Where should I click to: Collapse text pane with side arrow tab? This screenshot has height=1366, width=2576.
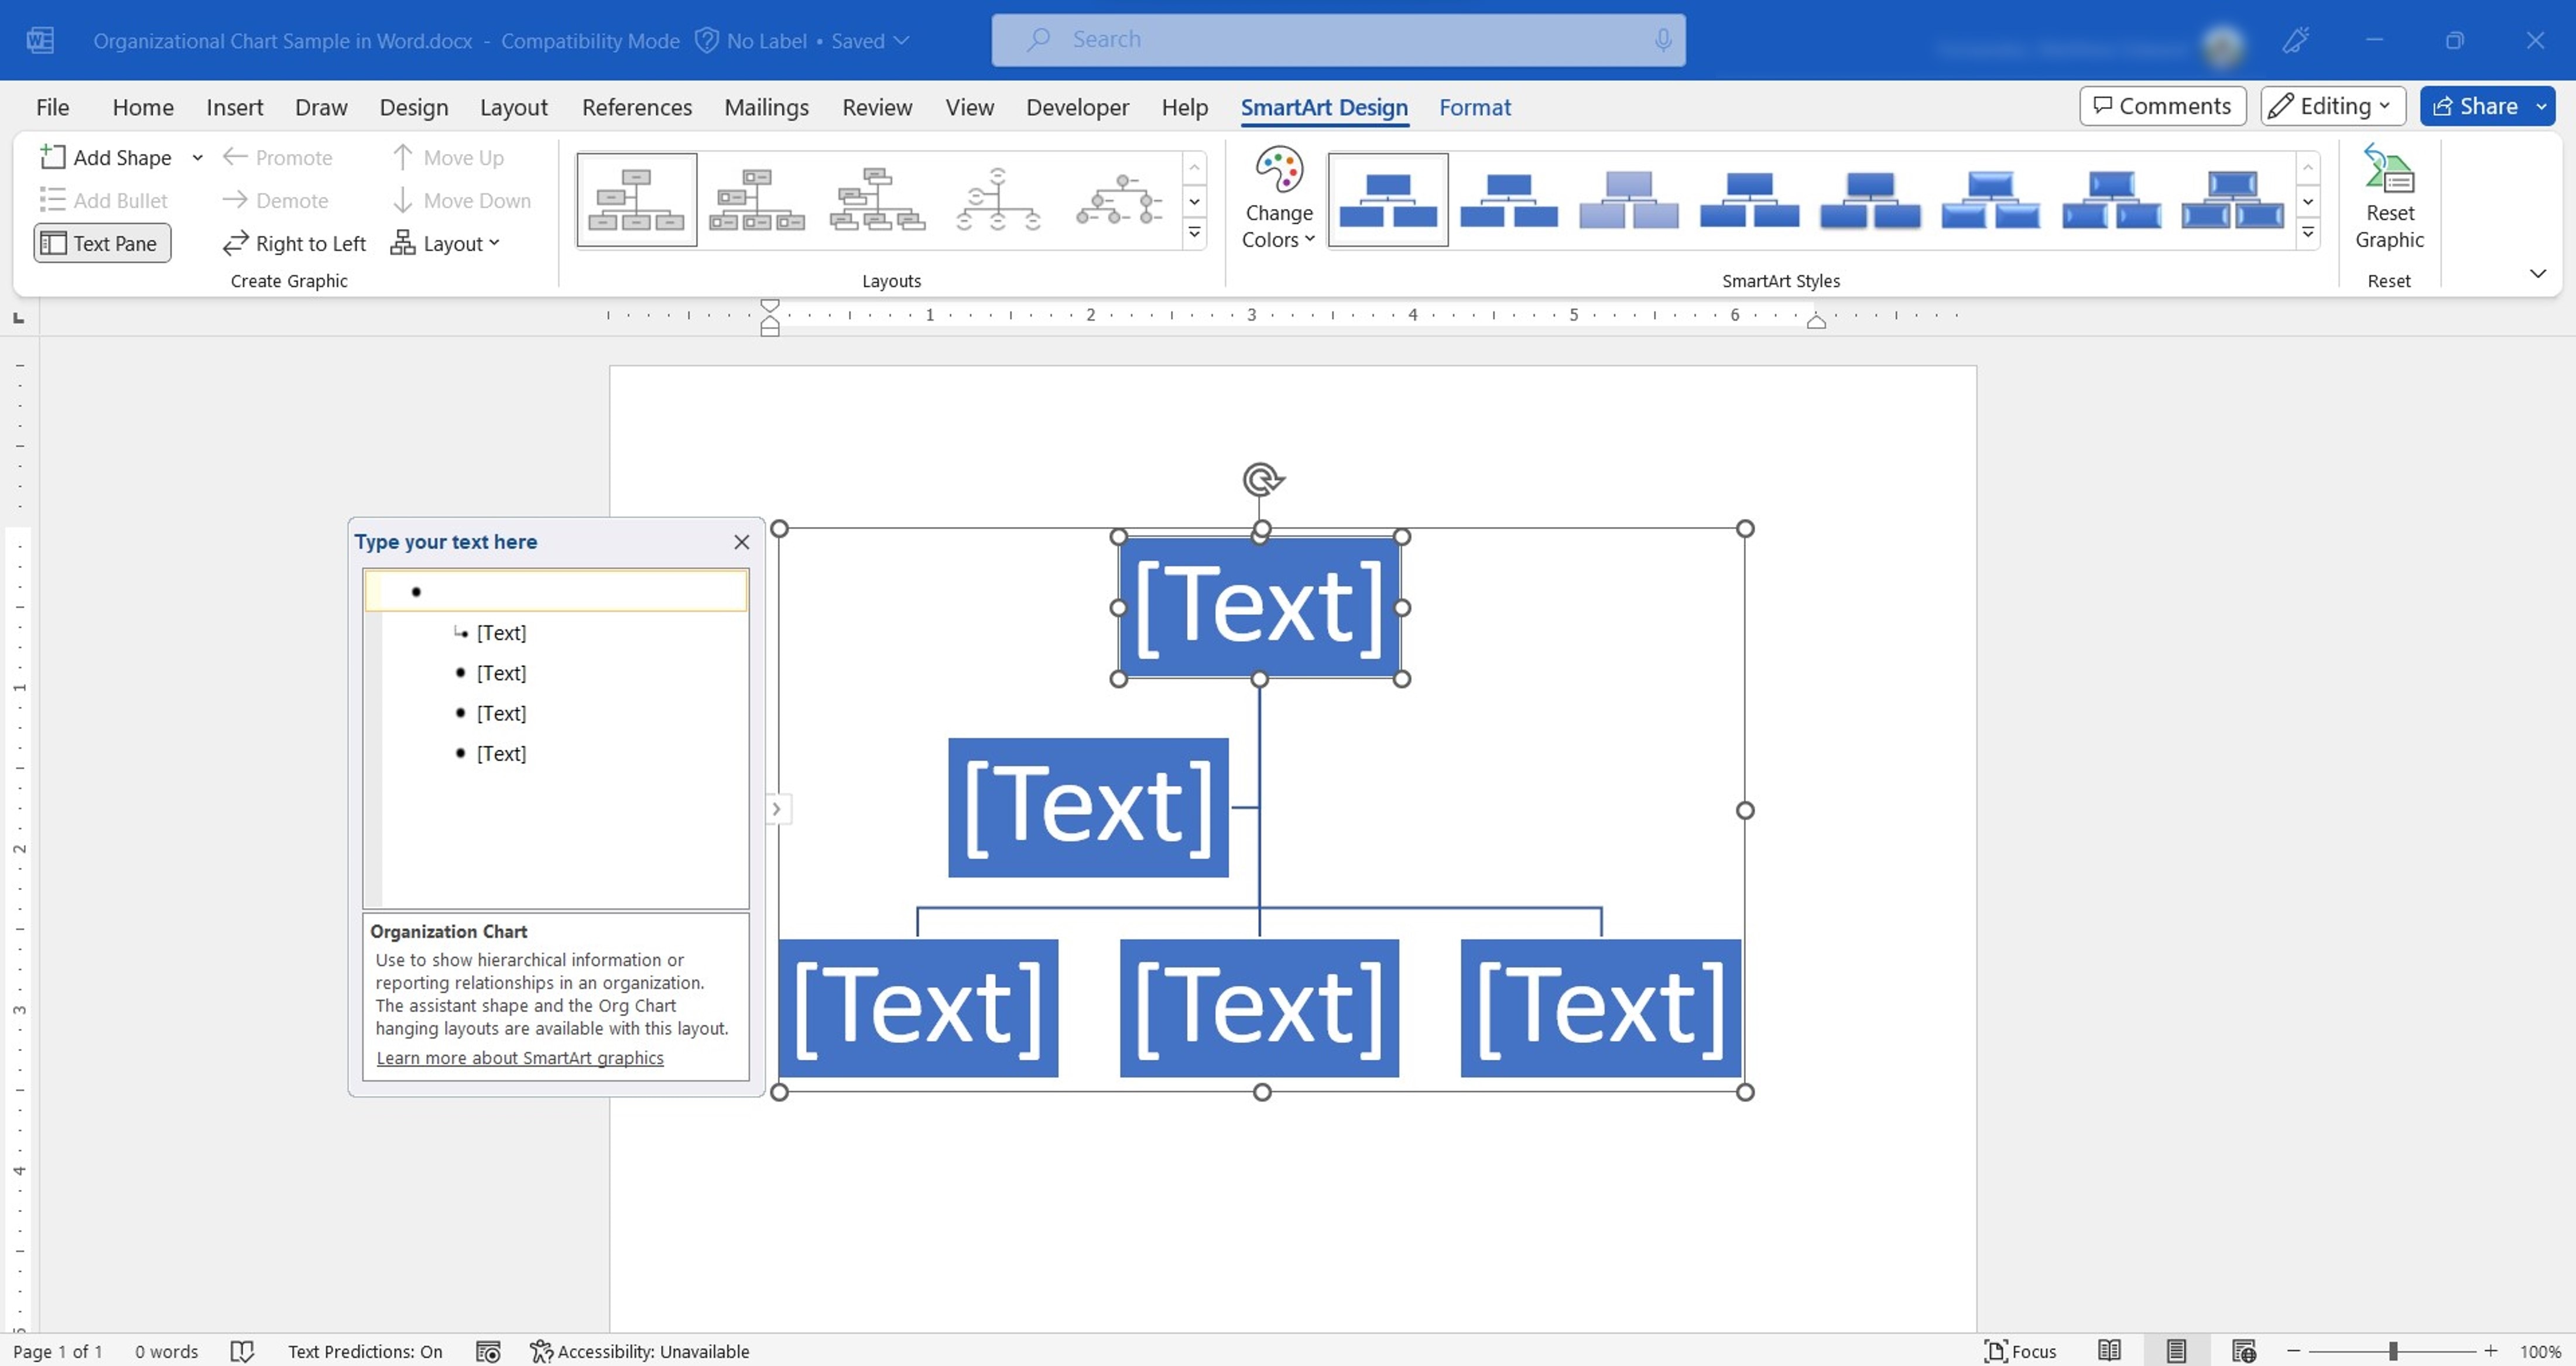(776, 808)
